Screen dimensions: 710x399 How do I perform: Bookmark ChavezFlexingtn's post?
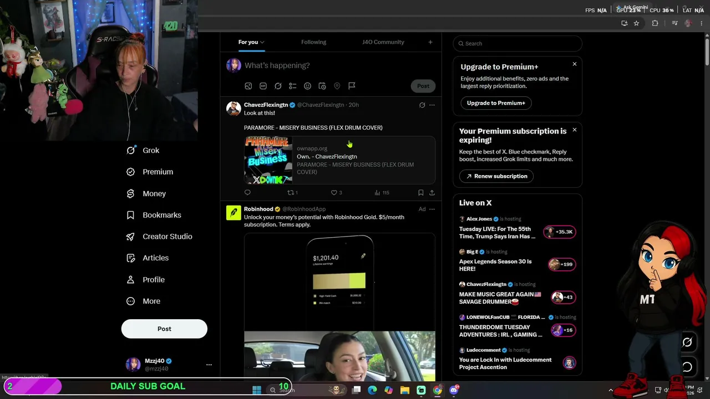(421, 193)
